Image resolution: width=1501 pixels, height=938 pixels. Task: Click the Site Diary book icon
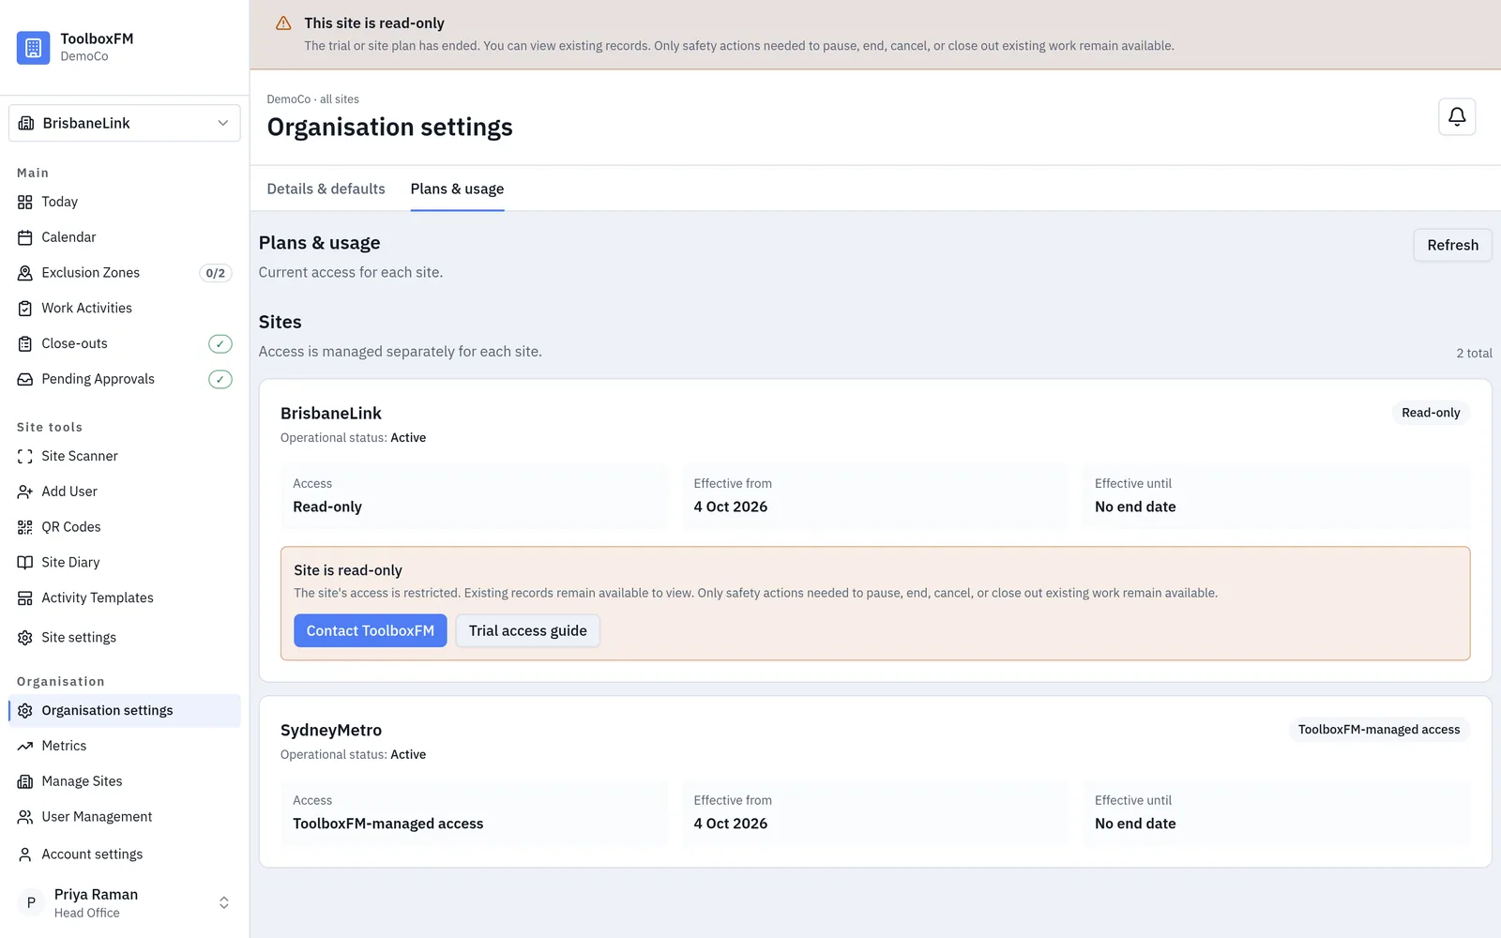[x=25, y=563]
